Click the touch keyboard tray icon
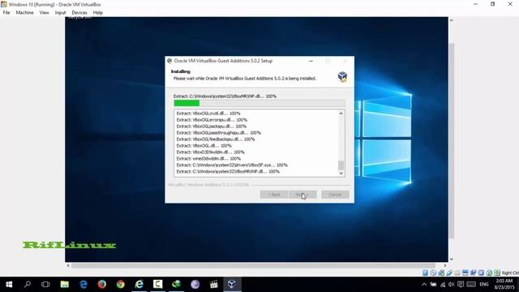This screenshot has width=519, height=292. 471,285
